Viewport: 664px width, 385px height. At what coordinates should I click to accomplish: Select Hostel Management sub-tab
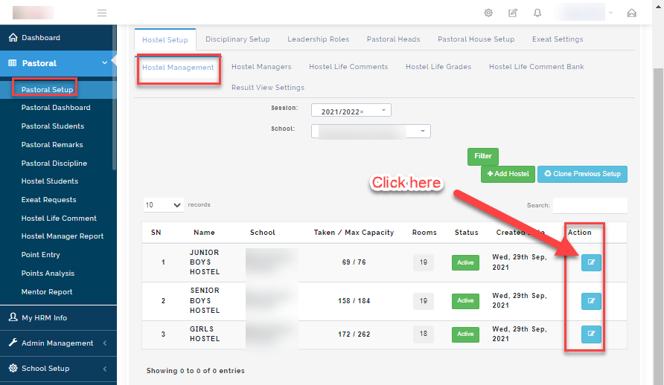tap(178, 67)
